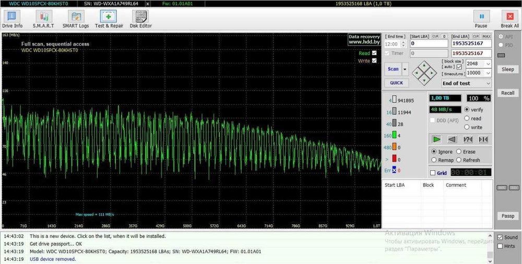Select forward scan direction green play arrow
This screenshot has height=264, width=522.
(436, 139)
